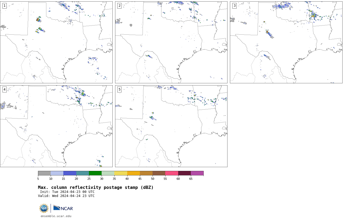Open ensemble member 4 postage stamp map
The image size is (345, 219).
point(56,126)
